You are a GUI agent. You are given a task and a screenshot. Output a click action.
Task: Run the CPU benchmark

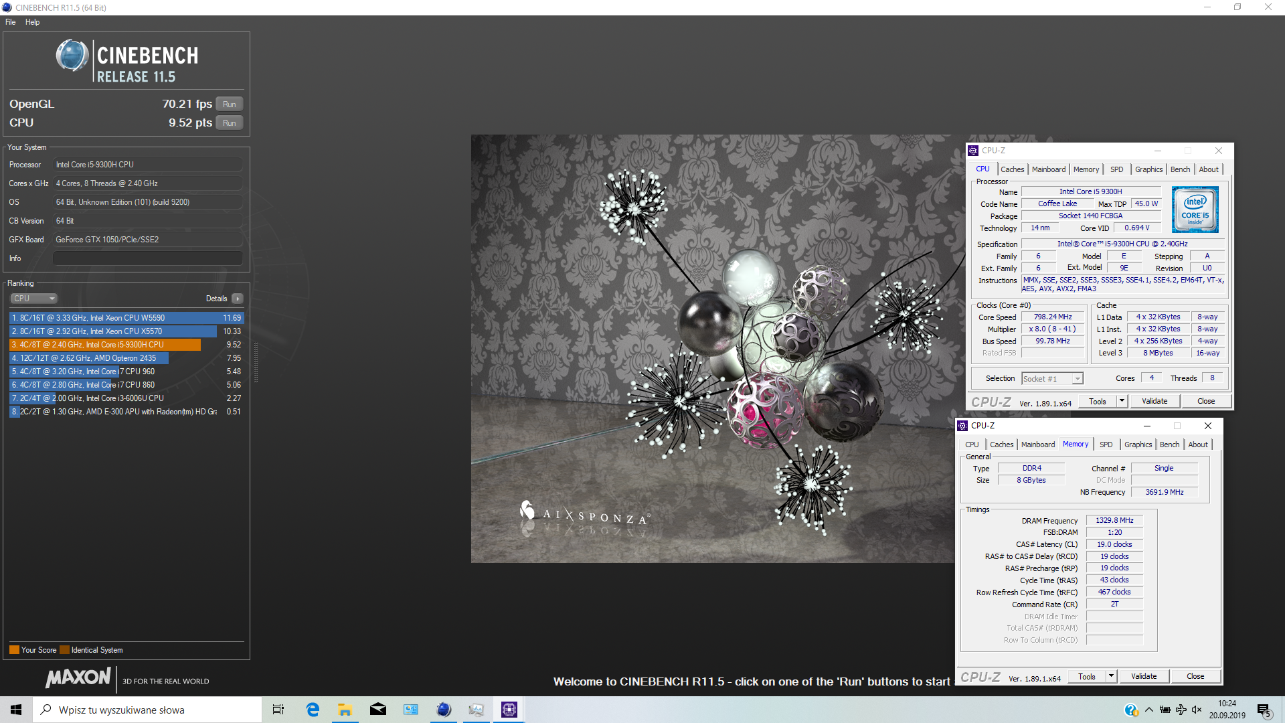pos(230,123)
